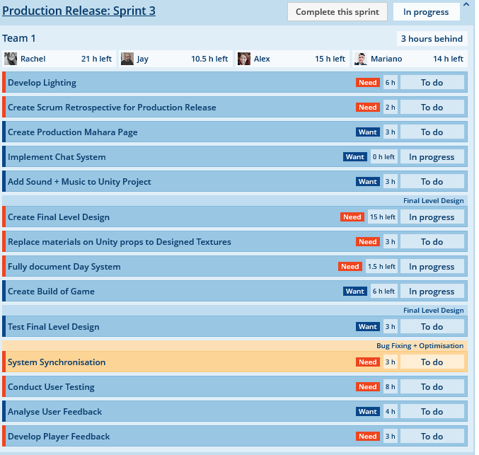Image resolution: width=479 pixels, height=455 pixels.
Task: Open Production Release: Sprint 3 link
Action: [x=79, y=11]
